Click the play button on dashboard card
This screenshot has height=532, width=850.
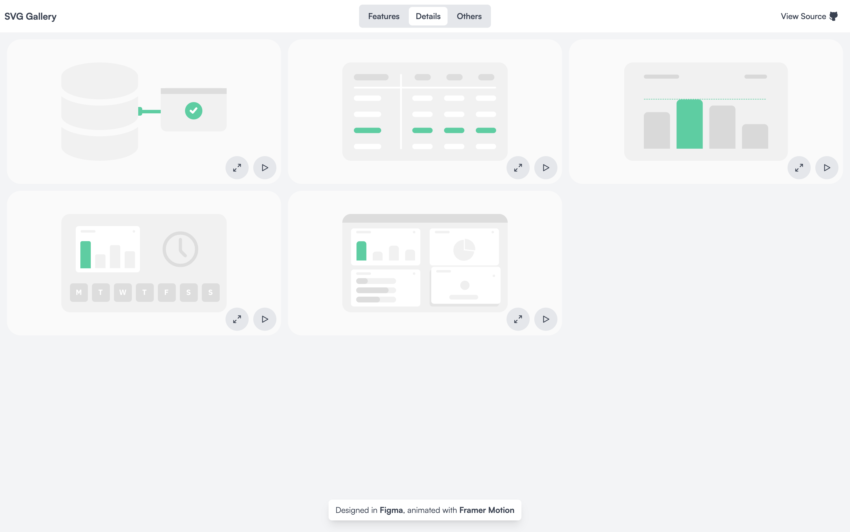[x=545, y=319]
